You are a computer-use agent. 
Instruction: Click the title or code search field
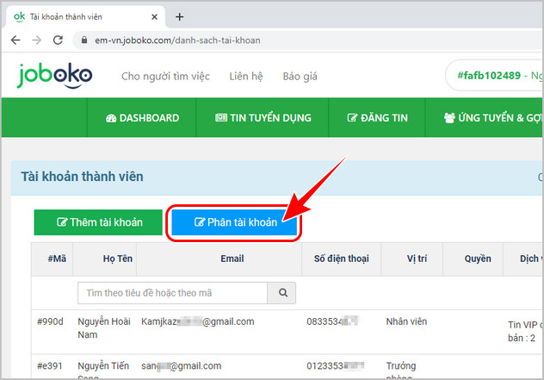click(x=172, y=293)
